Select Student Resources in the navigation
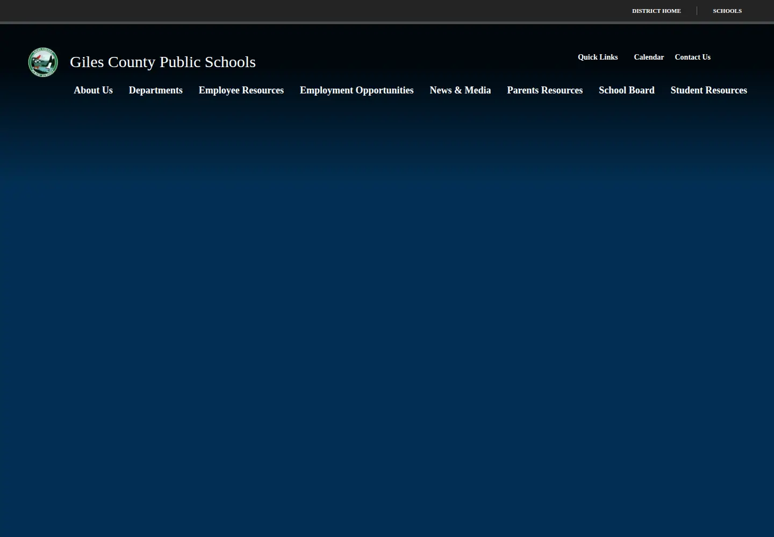Image resolution: width=774 pixels, height=537 pixels. [709, 90]
